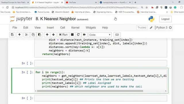This screenshot has height=104, width=184.
Task: Open the Internship at Utkars bookmark
Action: pyautogui.click(x=81, y=12)
